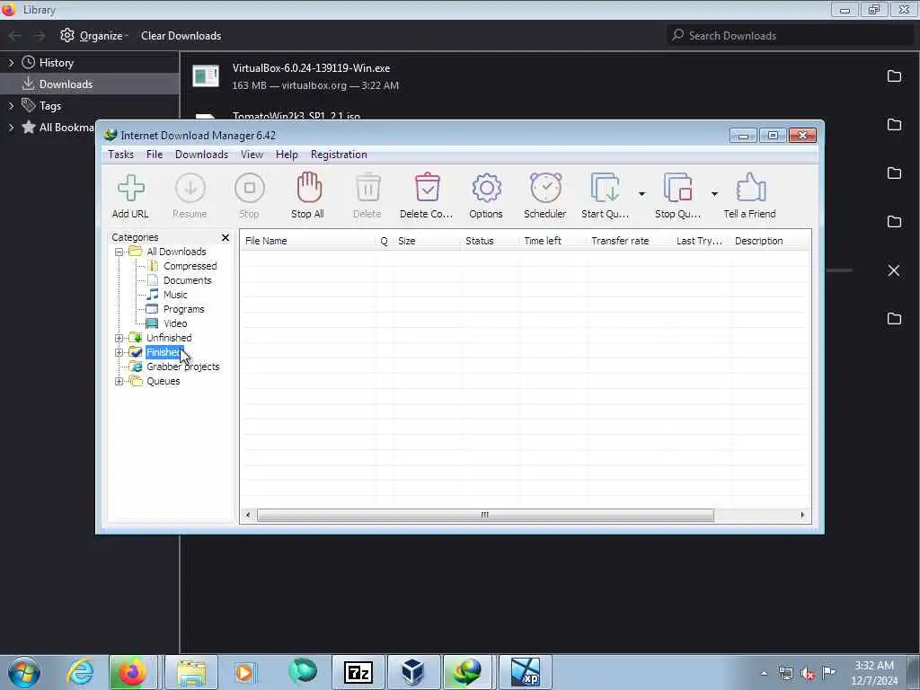Viewport: 920px width, 690px height.
Task: Select the Programs category
Action: [x=183, y=309]
